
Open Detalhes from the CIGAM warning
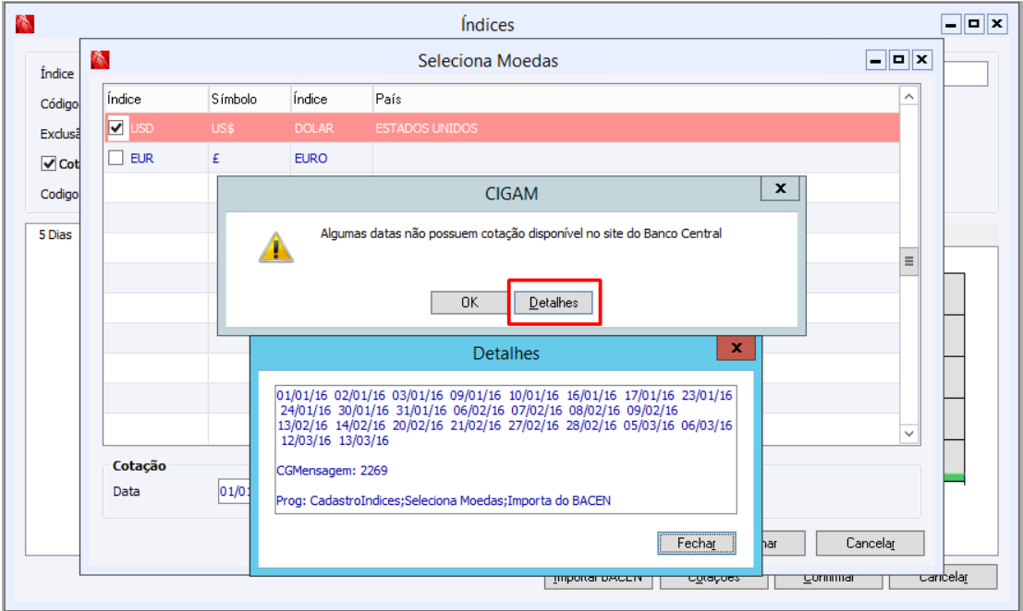click(554, 302)
